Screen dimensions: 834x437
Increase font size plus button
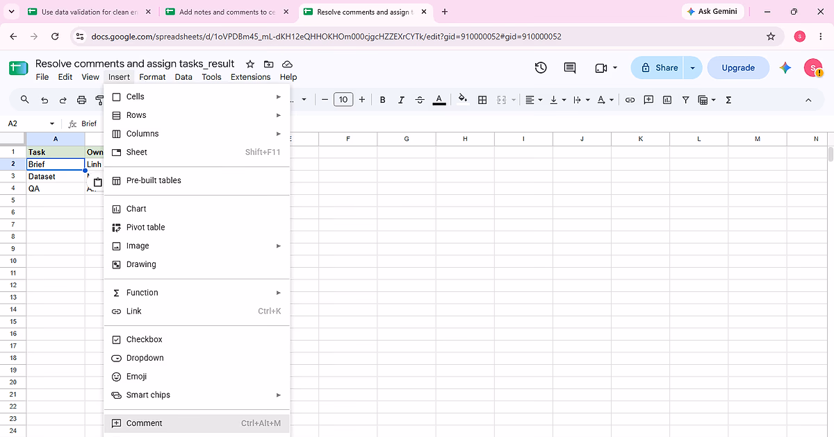[x=361, y=100]
